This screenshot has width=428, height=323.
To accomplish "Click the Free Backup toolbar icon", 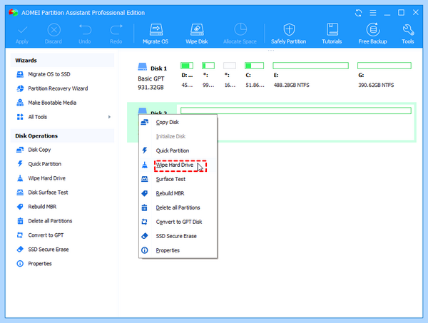I will pyautogui.click(x=373, y=29).
